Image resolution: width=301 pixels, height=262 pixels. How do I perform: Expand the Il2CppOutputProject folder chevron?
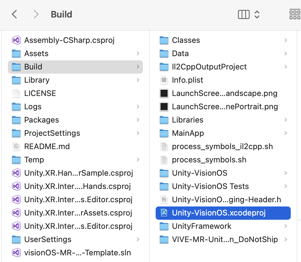tap(286, 67)
